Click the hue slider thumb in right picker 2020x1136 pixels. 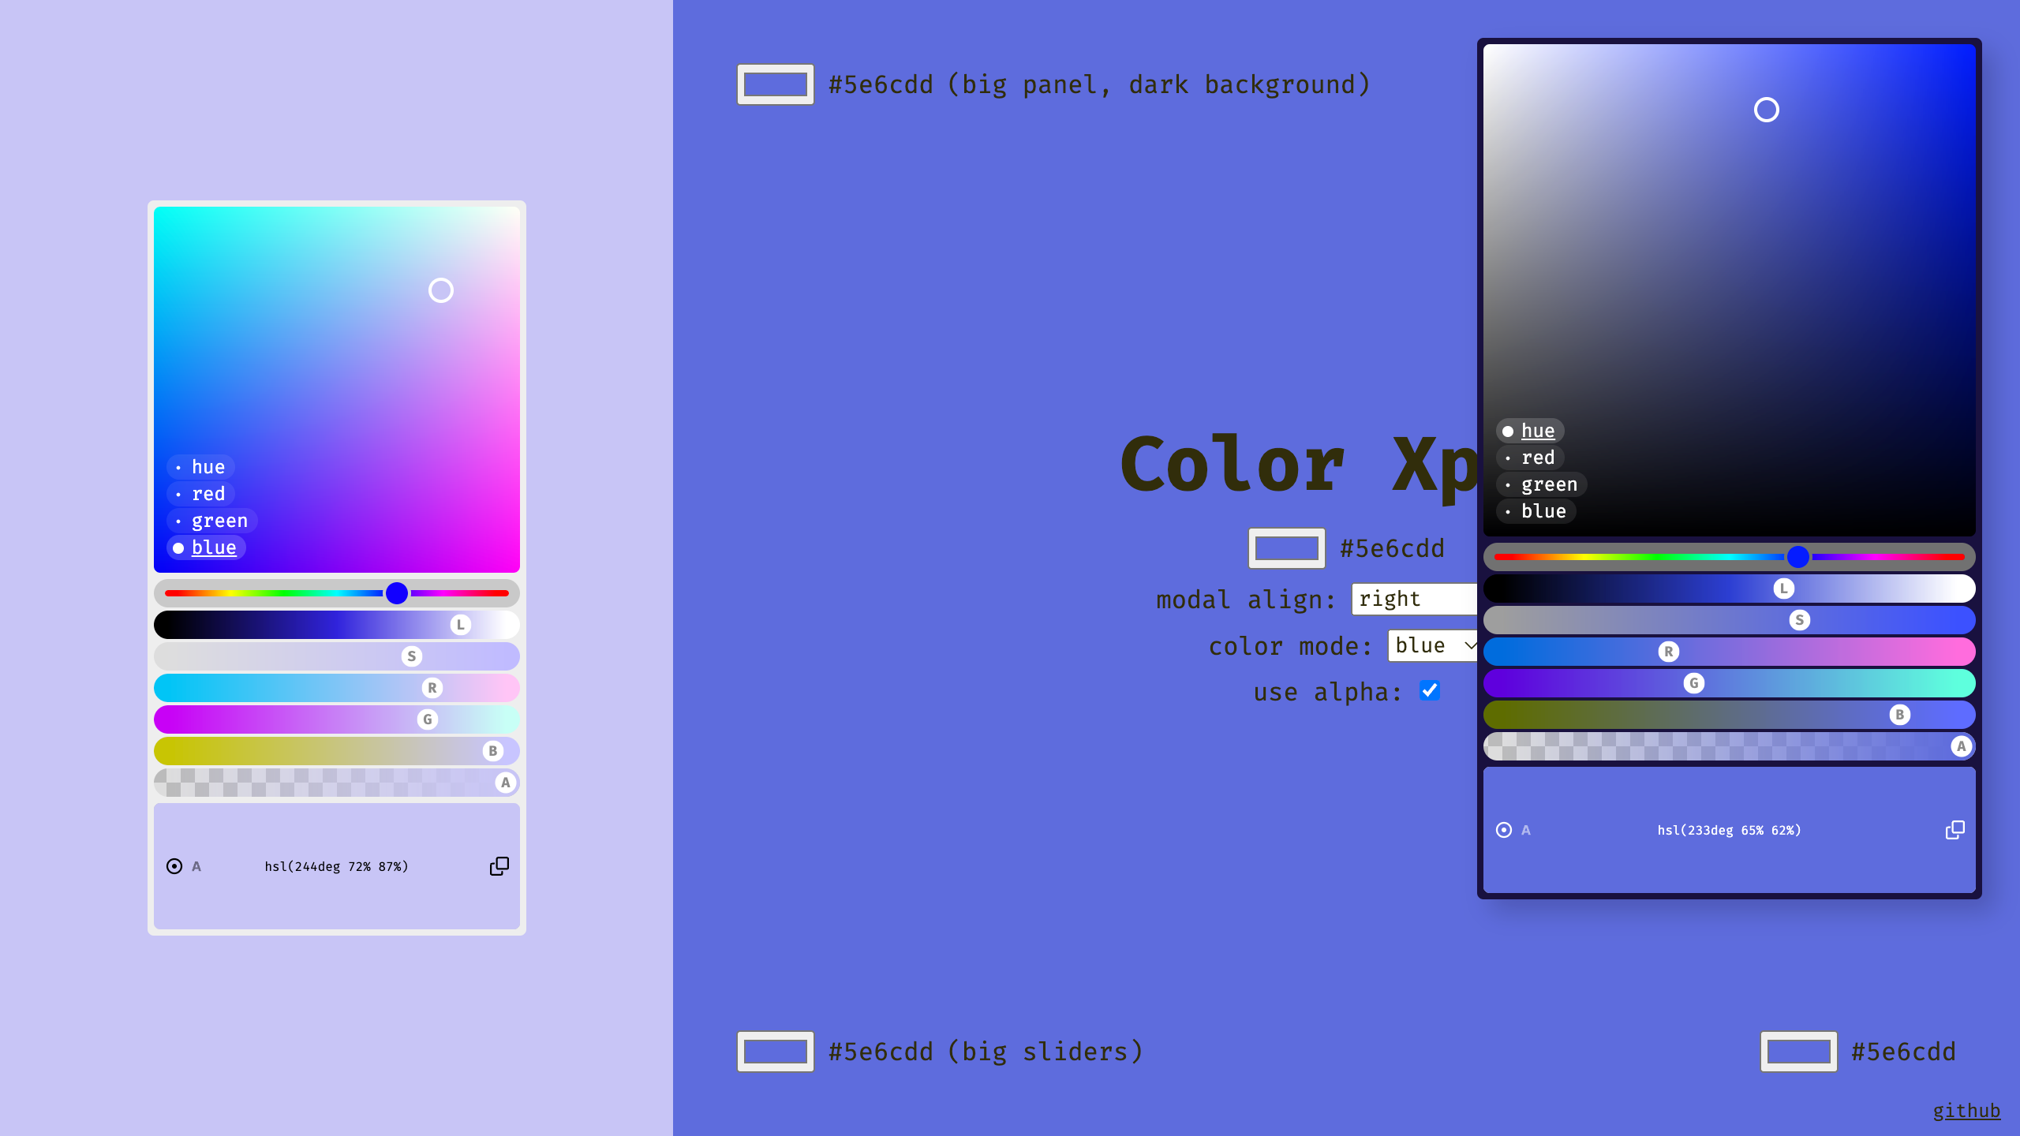coord(1798,557)
